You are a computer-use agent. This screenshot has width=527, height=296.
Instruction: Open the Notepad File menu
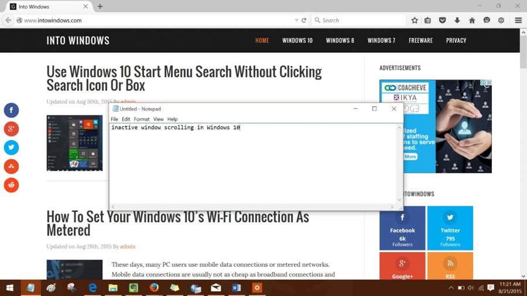(x=114, y=119)
